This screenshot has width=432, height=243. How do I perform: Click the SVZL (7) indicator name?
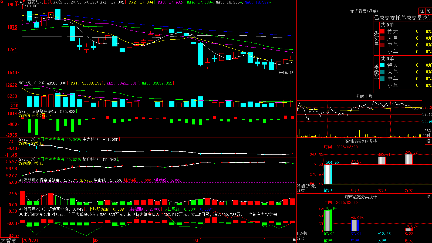(27, 140)
